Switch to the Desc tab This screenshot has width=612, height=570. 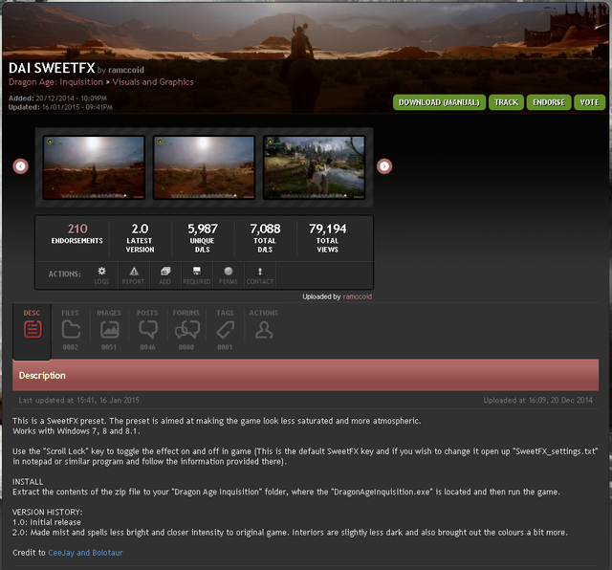32,330
